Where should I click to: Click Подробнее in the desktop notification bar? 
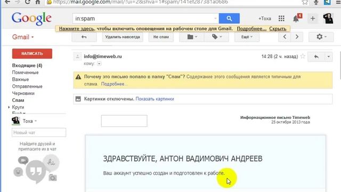tap(251, 29)
